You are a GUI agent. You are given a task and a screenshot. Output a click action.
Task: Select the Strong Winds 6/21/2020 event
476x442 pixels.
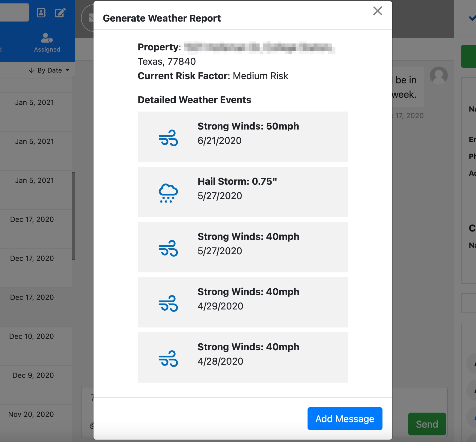click(x=242, y=137)
